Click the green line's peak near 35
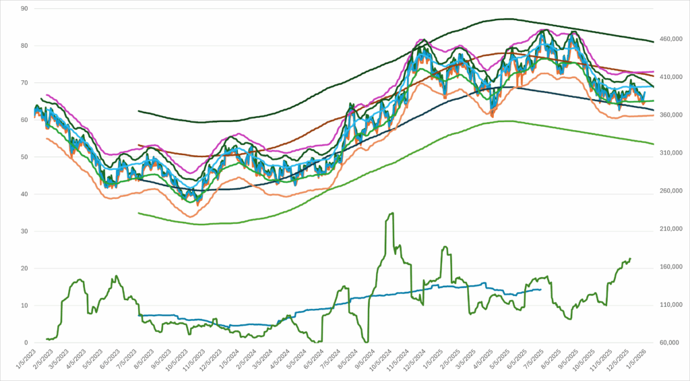Screen dimensions: 690x381 (391, 214)
